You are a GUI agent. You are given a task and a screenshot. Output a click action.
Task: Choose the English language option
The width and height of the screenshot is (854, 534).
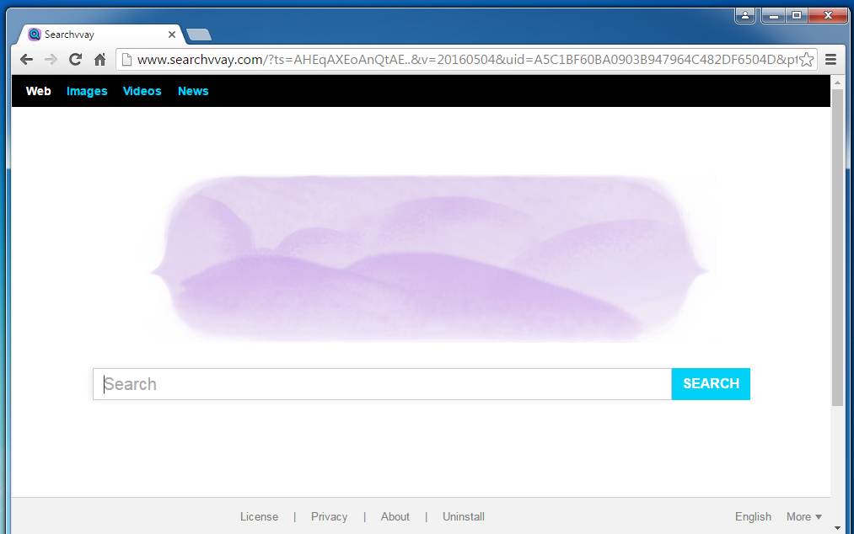click(x=753, y=516)
